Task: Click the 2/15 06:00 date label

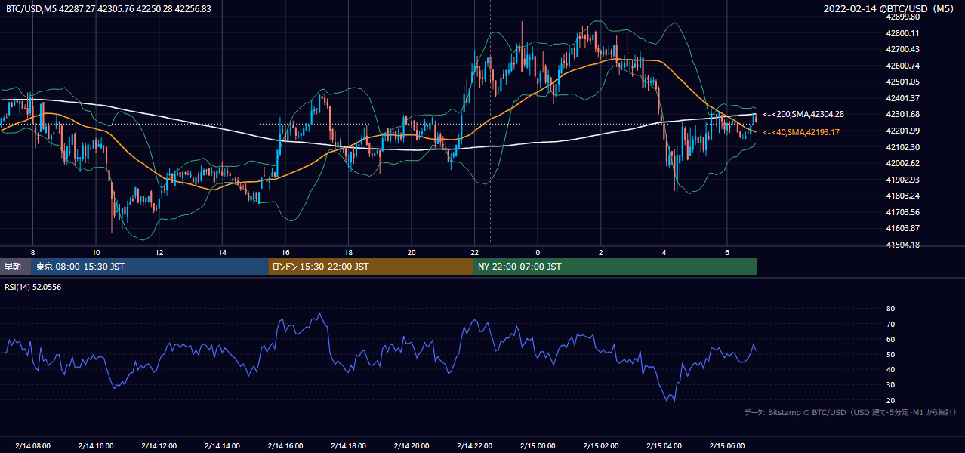Action: pos(727,445)
